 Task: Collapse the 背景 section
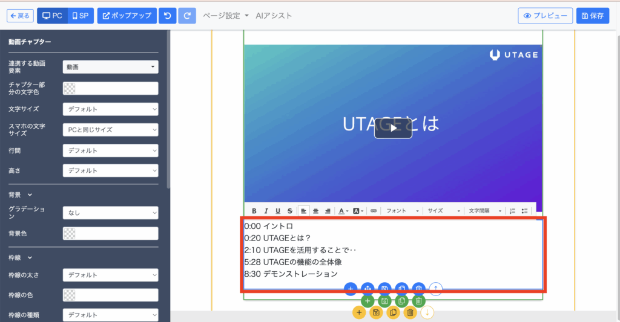click(x=21, y=195)
